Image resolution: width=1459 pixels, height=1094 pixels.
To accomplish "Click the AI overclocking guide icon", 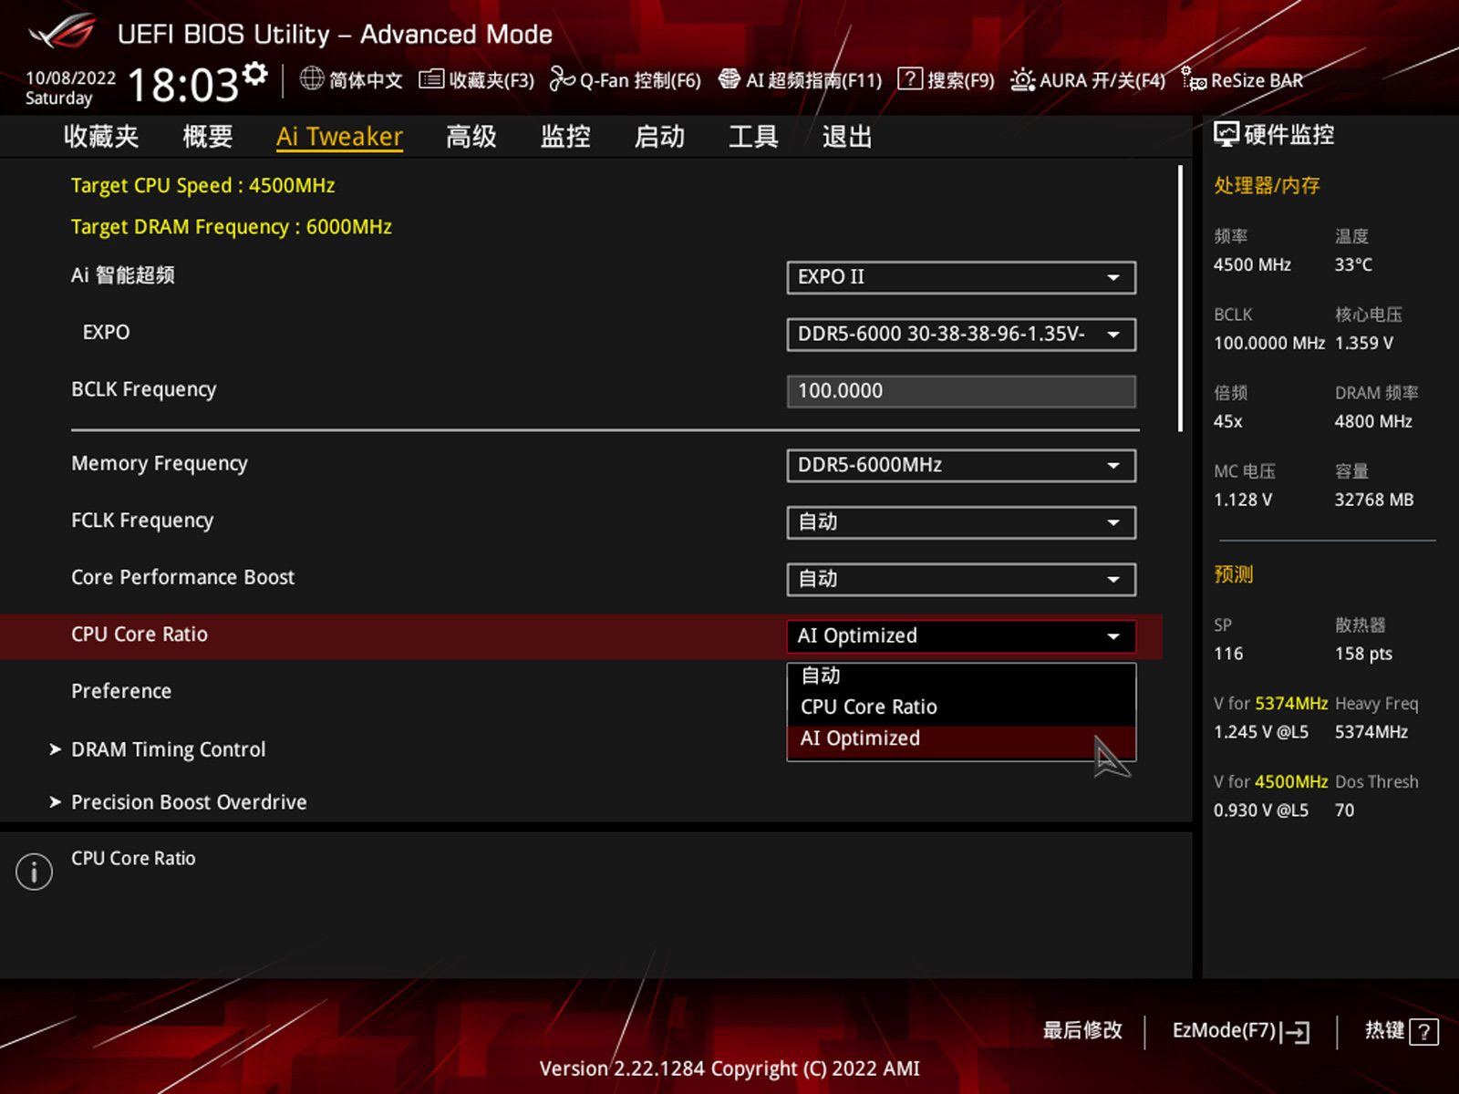I will click(x=729, y=79).
